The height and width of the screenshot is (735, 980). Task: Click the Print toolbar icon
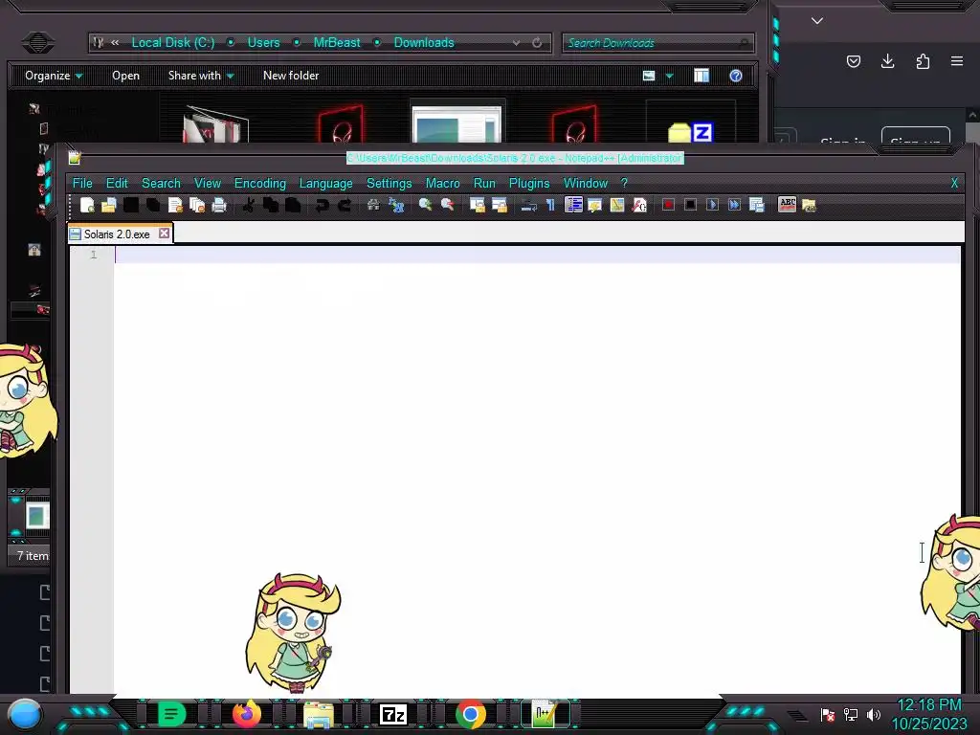point(219,205)
